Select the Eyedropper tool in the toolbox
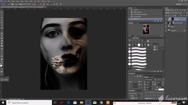Screen dimensions: 188x105 tap(2, 25)
